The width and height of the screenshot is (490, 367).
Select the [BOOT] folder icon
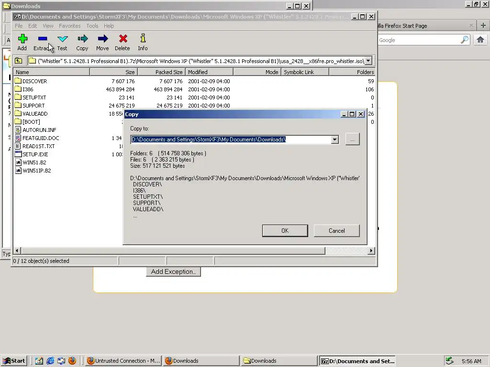(18, 121)
